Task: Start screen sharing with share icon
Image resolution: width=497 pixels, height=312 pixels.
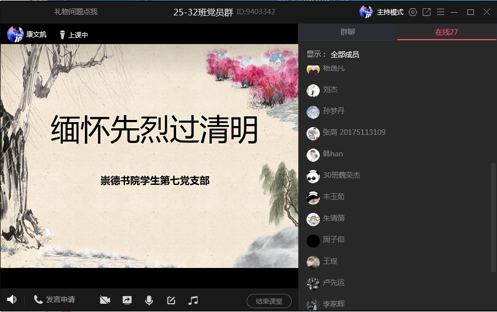Action: [127, 300]
